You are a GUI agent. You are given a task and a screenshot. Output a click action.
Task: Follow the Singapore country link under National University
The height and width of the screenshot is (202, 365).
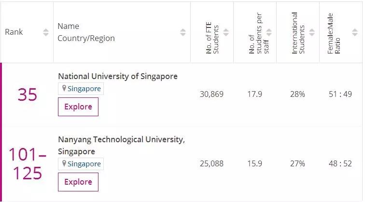click(x=84, y=89)
